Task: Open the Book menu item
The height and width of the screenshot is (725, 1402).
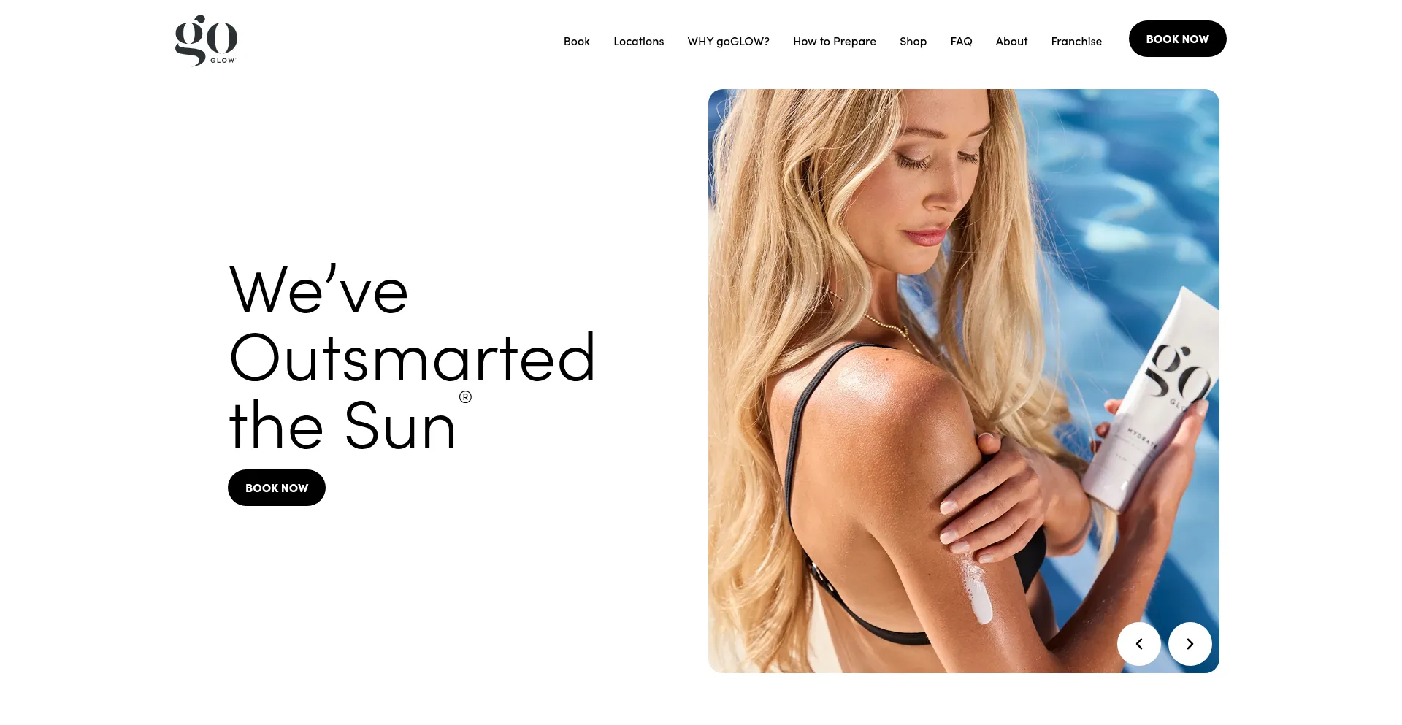Action: click(x=576, y=42)
